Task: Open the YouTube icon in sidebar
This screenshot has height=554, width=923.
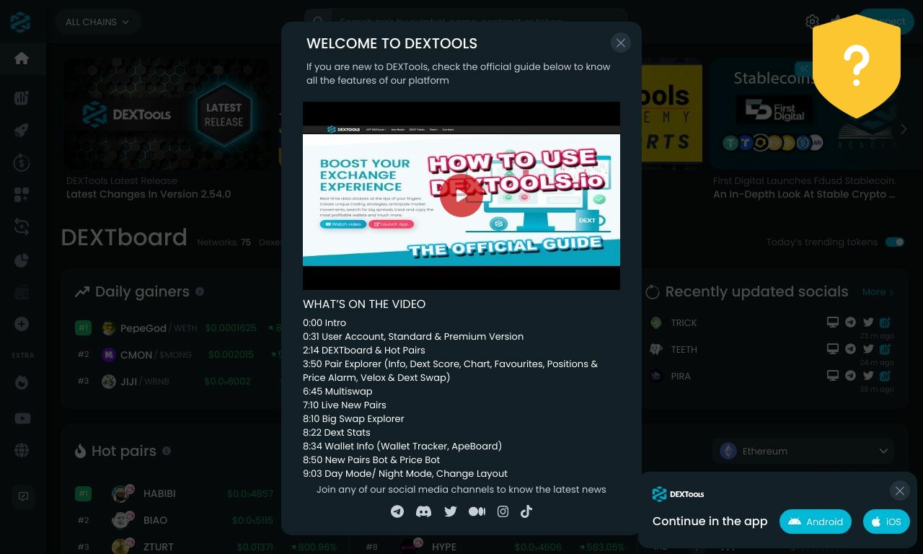Action: [x=22, y=418]
